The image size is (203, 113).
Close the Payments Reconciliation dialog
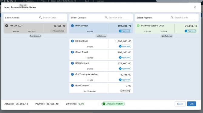195,8
